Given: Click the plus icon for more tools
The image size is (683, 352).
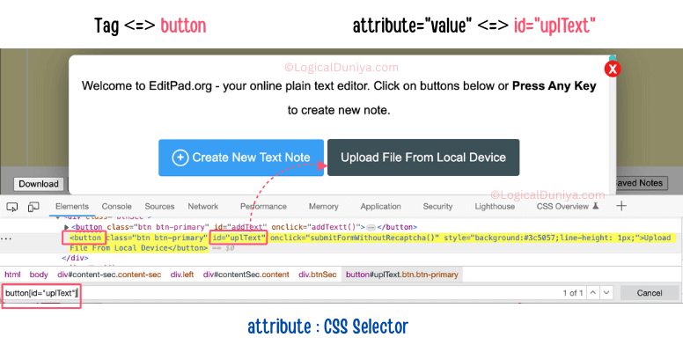Looking at the screenshot, I should tap(621, 206).
